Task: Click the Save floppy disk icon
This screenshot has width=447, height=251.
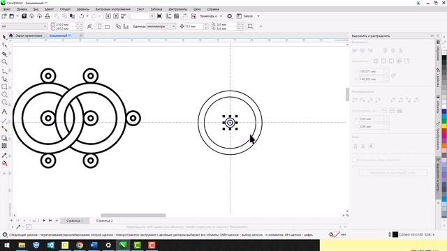Action: click(x=24, y=16)
